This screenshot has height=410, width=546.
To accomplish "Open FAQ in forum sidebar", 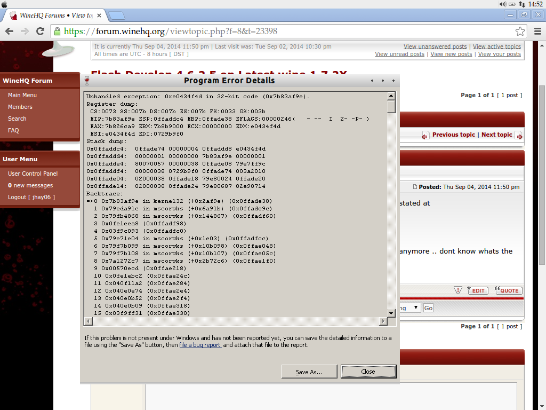I will click(13, 130).
